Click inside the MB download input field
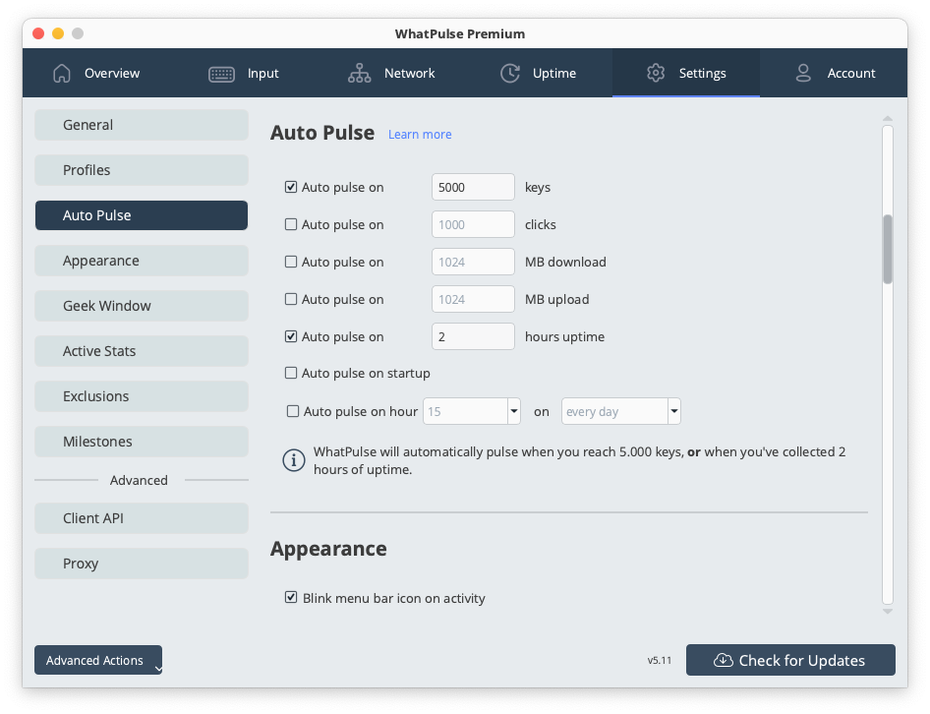The image size is (930, 714). click(472, 262)
